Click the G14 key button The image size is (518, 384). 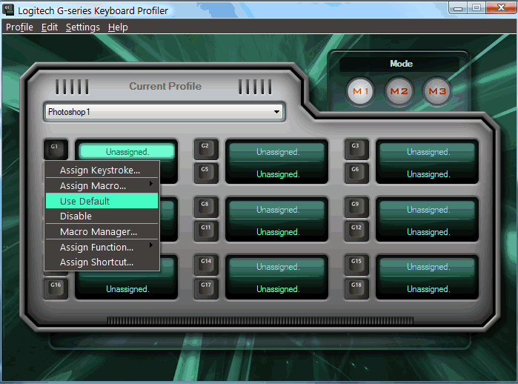[x=206, y=265]
